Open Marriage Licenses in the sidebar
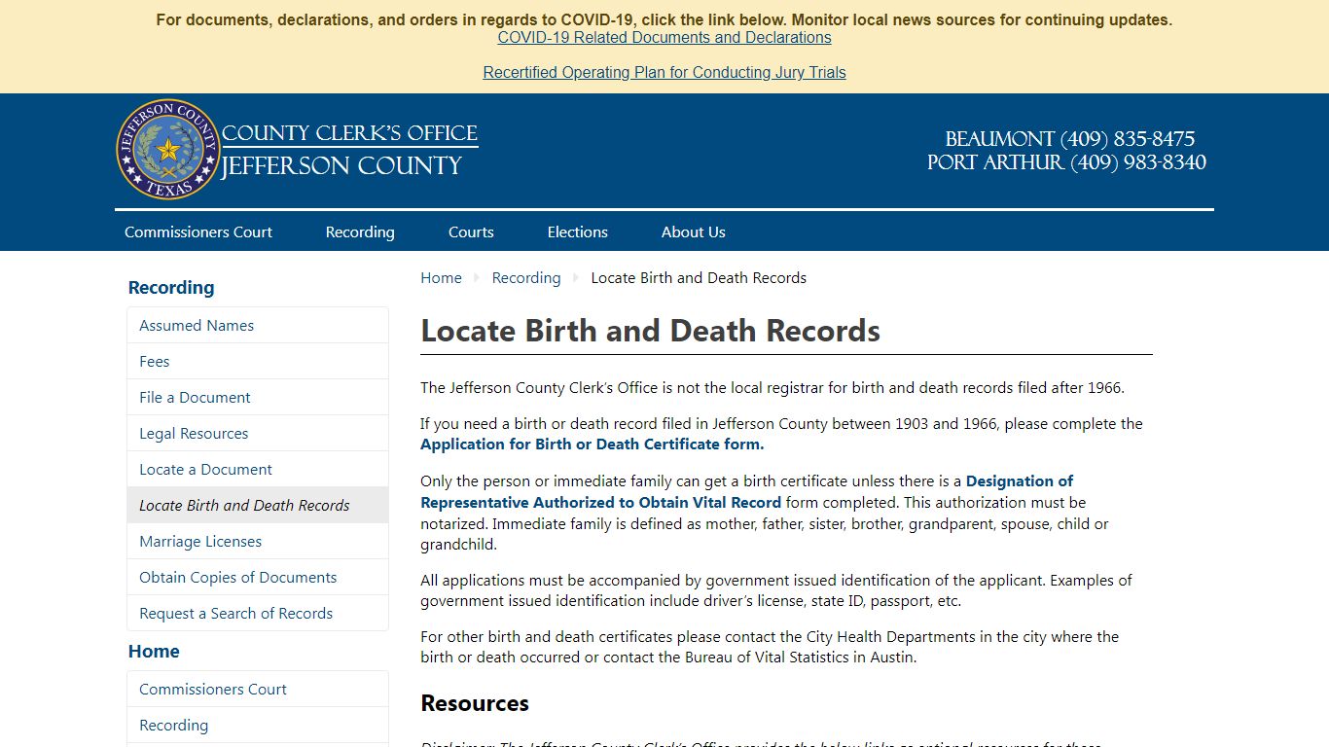This screenshot has height=747, width=1329. click(x=258, y=541)
